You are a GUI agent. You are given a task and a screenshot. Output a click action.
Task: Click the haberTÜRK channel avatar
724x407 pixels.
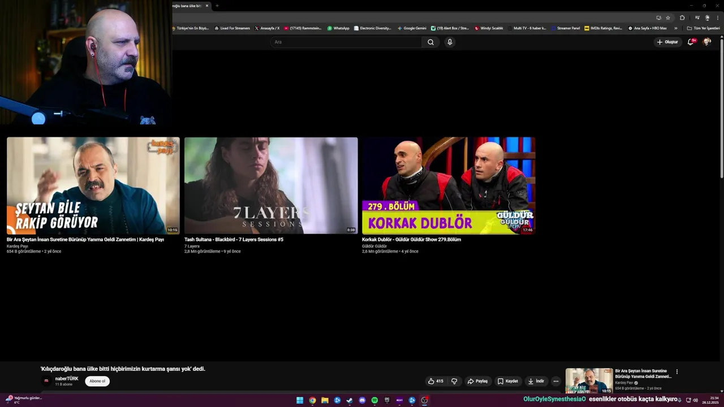tap(46, 381)
